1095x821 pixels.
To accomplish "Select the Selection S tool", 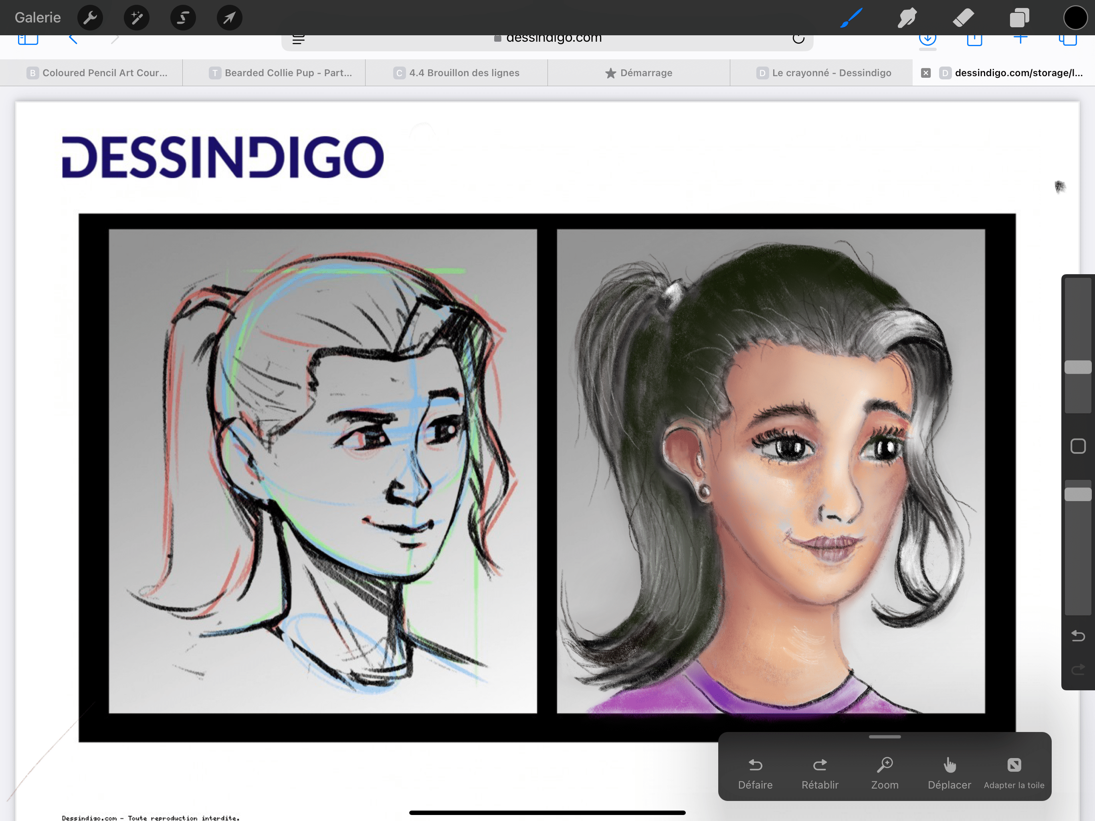I will pos(183,18).
